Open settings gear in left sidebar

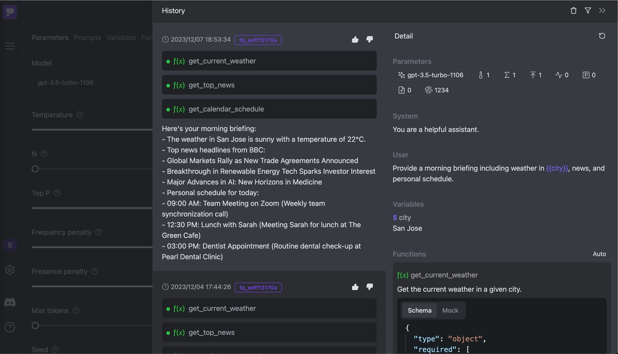(10, 270)
